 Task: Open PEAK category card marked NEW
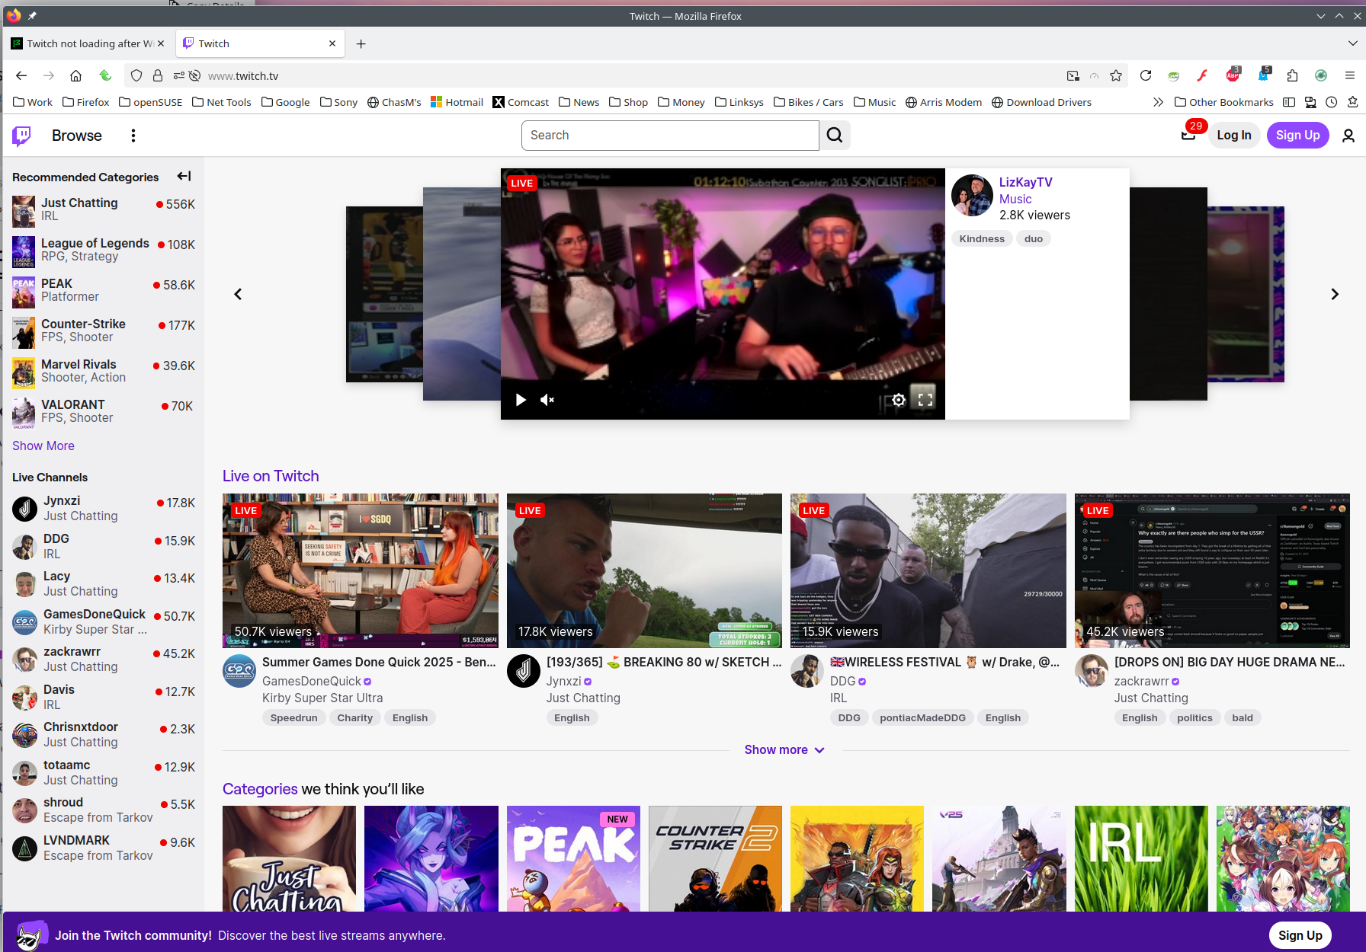point(573,858)
